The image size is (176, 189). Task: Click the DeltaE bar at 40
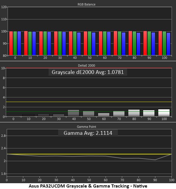(73, 113)
